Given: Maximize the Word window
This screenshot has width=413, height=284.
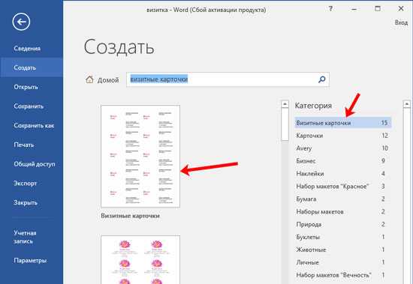Looking at the screenshot, I should [x=378, y=9].
